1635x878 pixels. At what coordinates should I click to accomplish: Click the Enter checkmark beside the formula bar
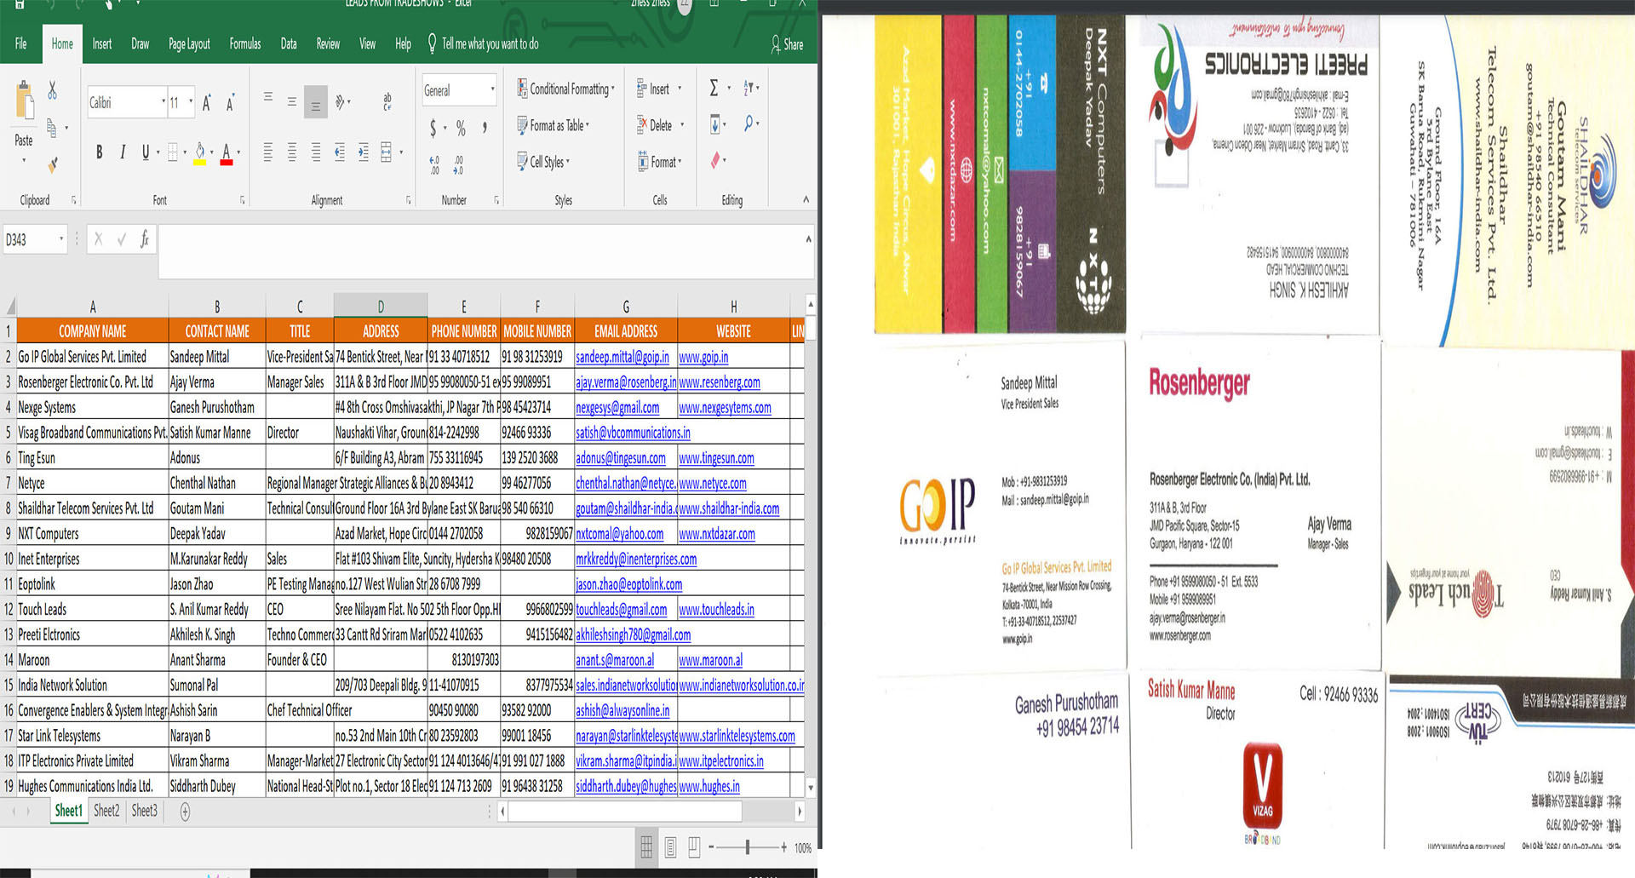[121, 239]
